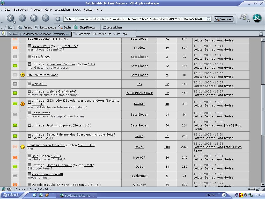The height and width of the screenshot is (199, 265).
Task: Click the Netscape logo throbber
Action: click(257, 18)
